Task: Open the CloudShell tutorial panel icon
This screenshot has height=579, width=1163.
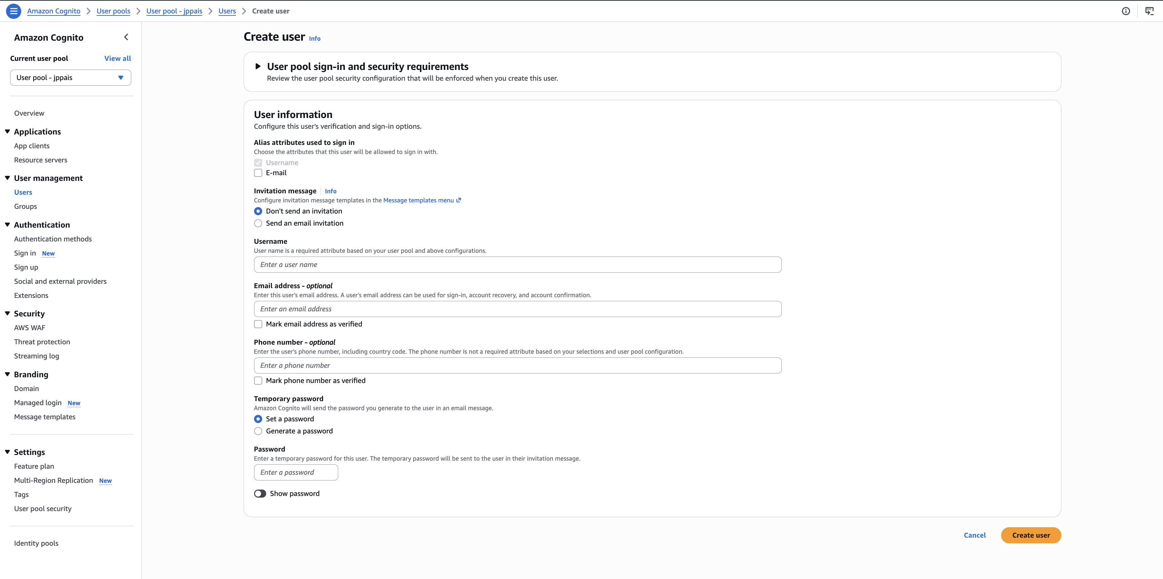Action: (x=1149, y=11)
